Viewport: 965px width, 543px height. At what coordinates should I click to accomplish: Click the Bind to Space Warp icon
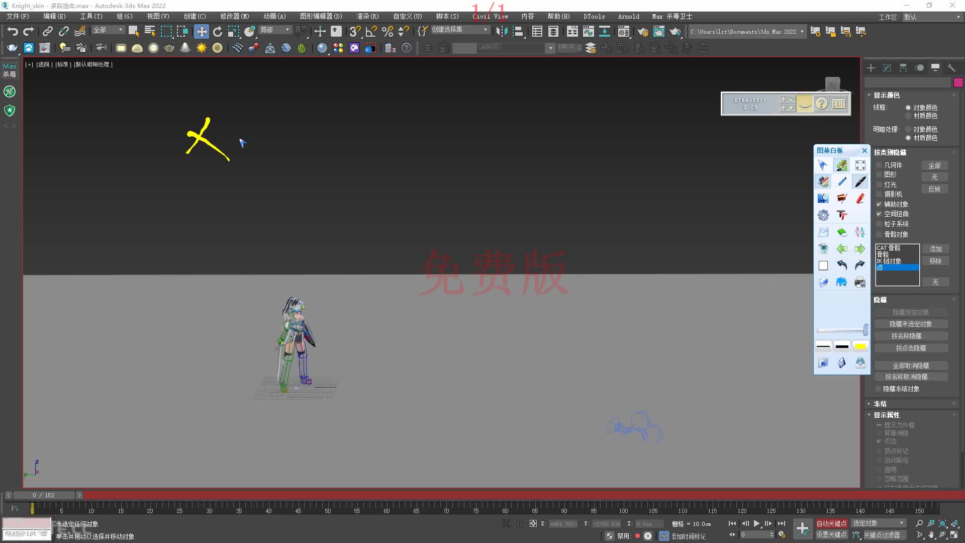80,31
